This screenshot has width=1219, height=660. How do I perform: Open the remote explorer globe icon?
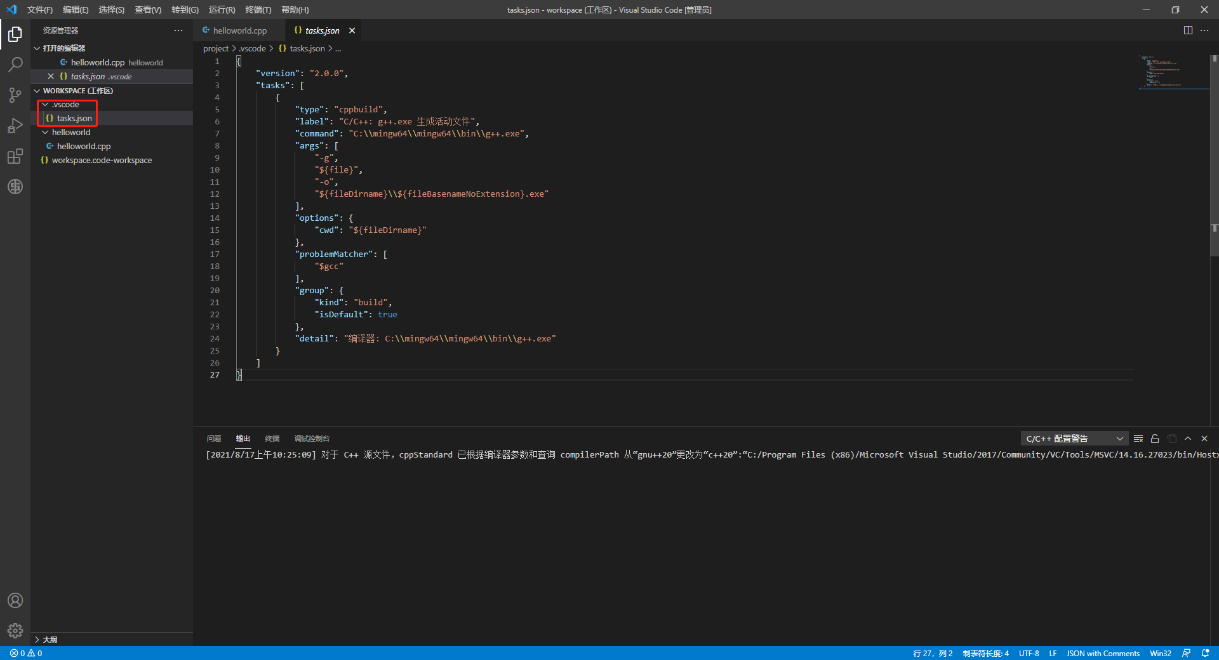click(x=15, y=187)
